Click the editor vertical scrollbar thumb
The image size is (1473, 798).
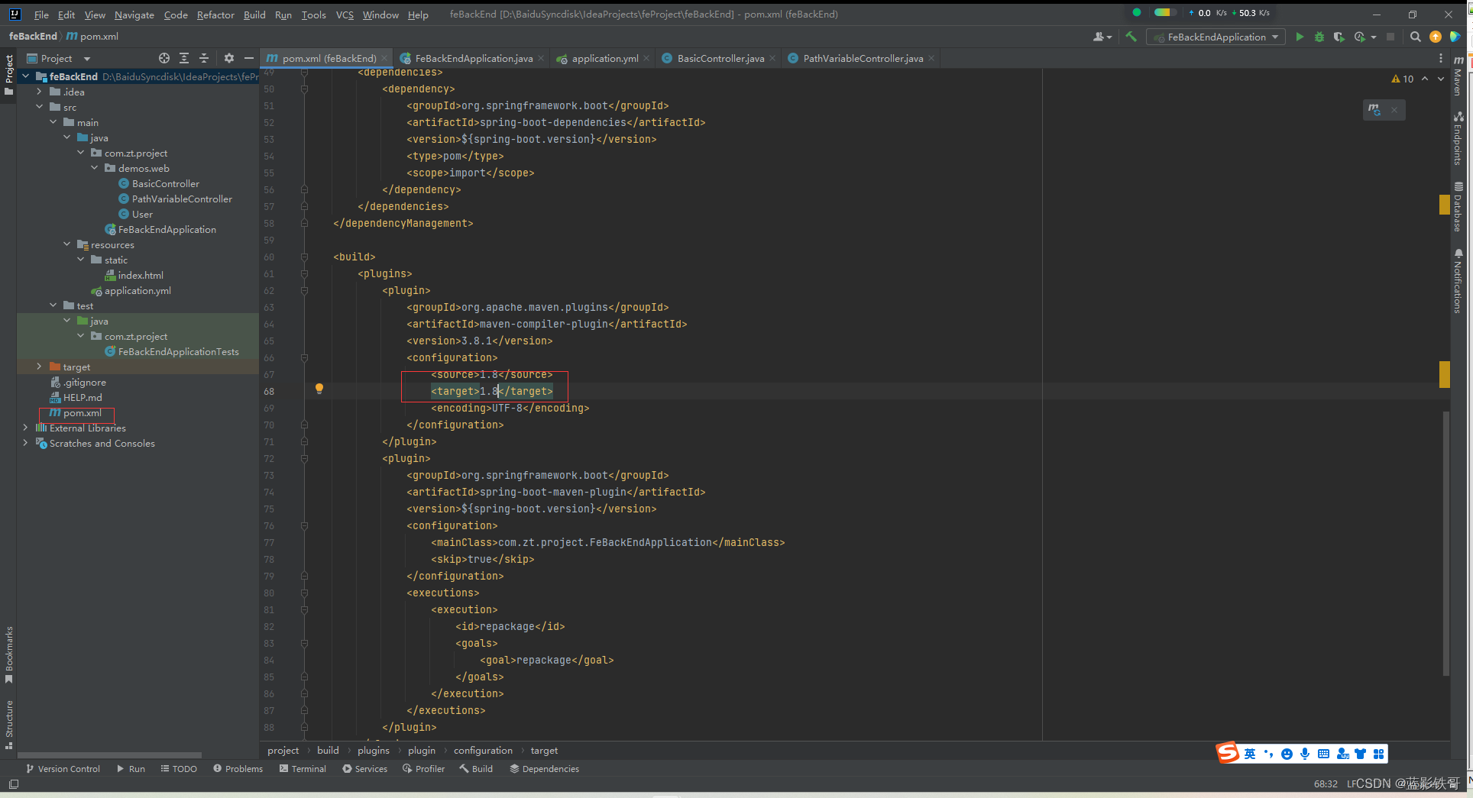point(1446,544)
